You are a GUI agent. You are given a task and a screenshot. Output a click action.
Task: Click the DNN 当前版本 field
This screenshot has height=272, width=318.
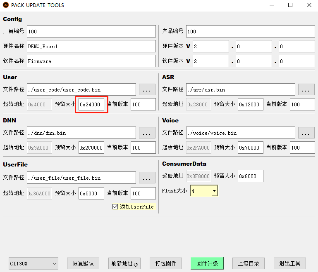pos(143,148)
